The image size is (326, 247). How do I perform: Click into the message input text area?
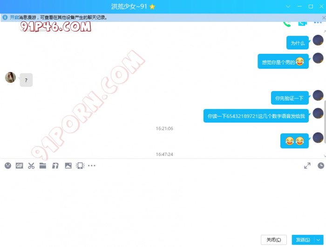click(x=163, y=200)
